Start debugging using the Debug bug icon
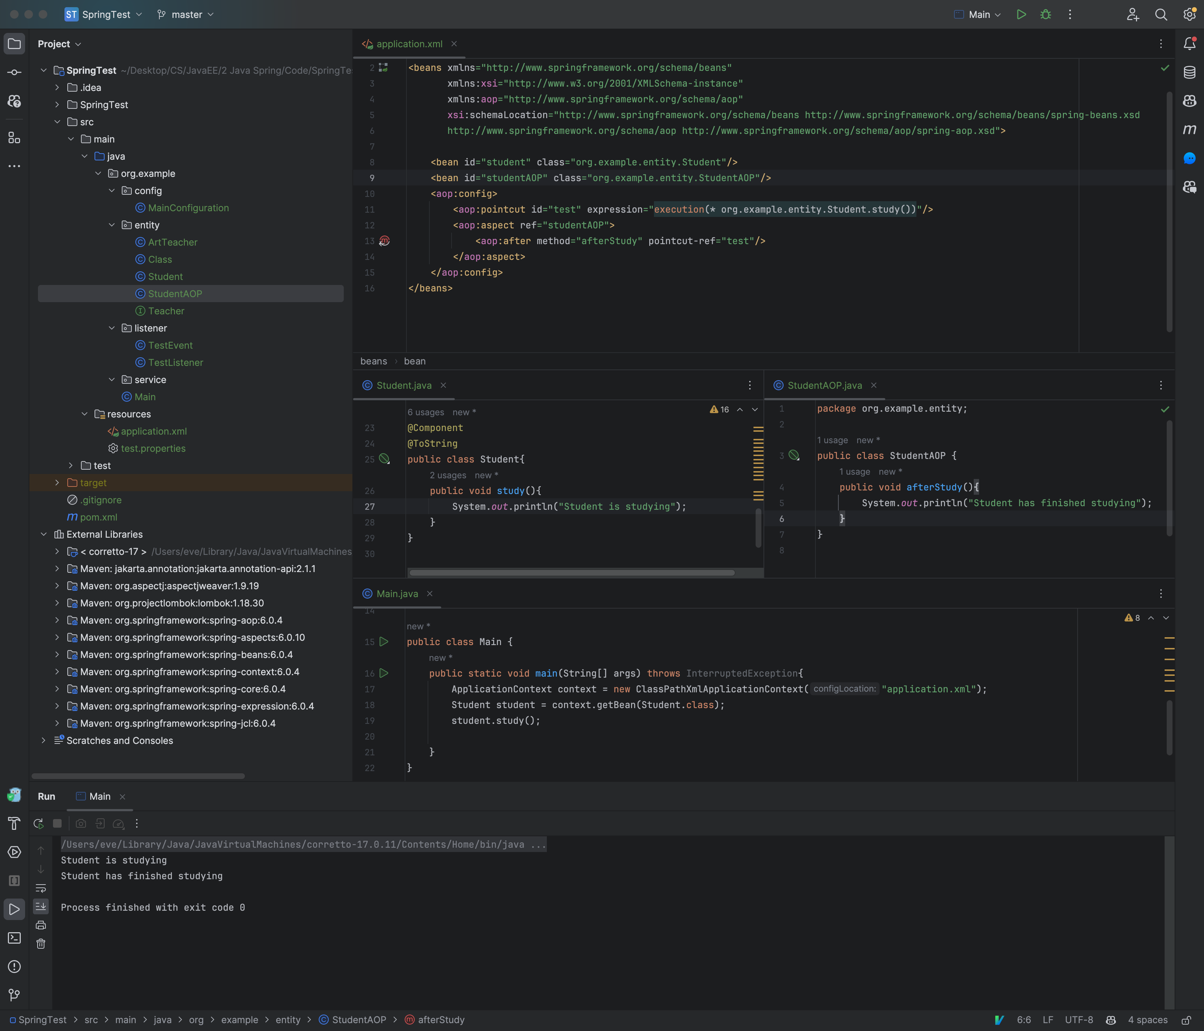The image size is (1204, 1031). pyautogui.click(x=1045, y=15)
